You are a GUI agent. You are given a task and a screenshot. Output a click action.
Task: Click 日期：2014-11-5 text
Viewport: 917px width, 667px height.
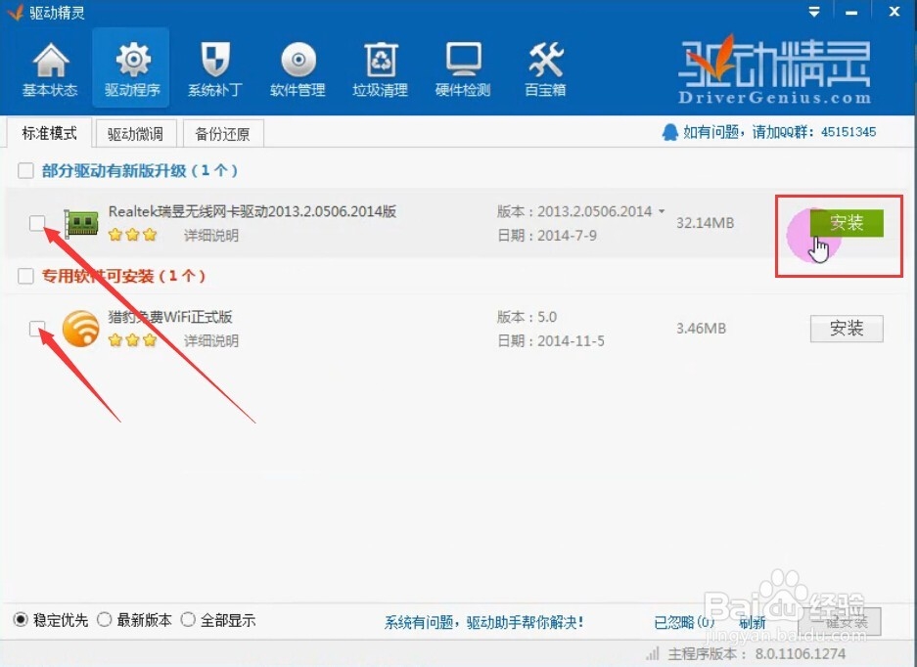551,340
